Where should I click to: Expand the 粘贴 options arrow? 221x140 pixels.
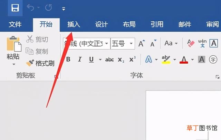pos(14,64)
